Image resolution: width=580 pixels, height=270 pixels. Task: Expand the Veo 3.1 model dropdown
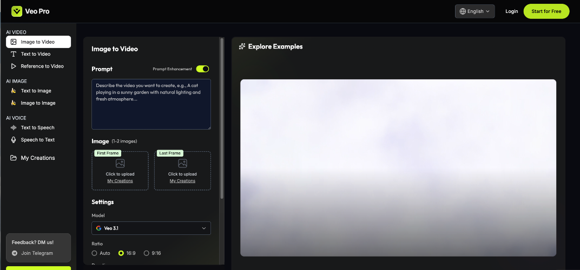click(151, 228)
